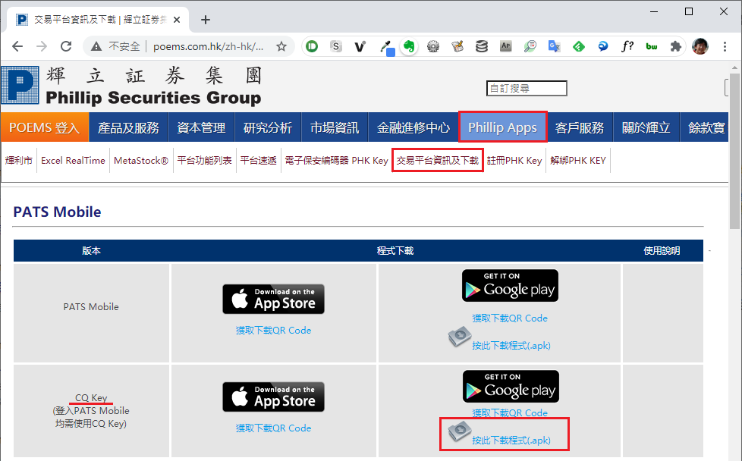
Task: Open the grey 'S' extension icon
Action: pyautogui.click(x=336, y=46)
